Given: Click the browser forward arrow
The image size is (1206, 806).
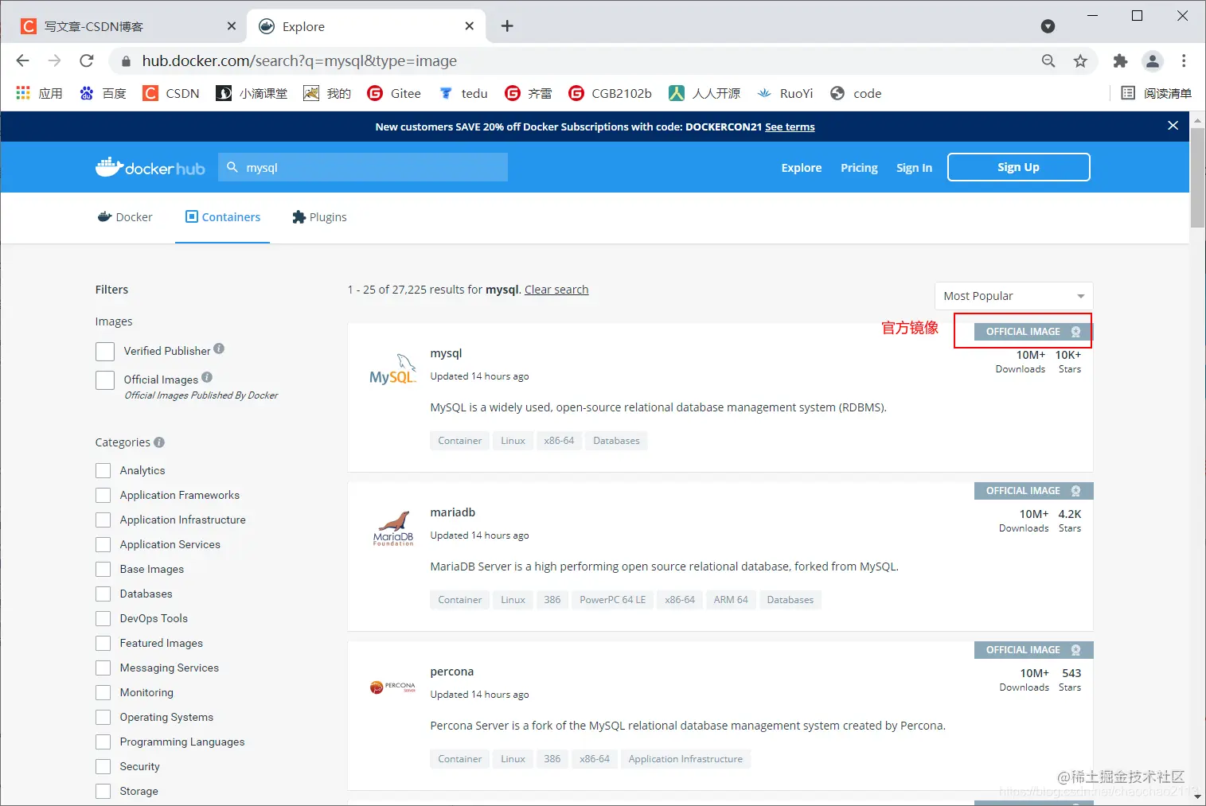Looking at the screenshot, I should pyautogui.click(x=54, y=61).
